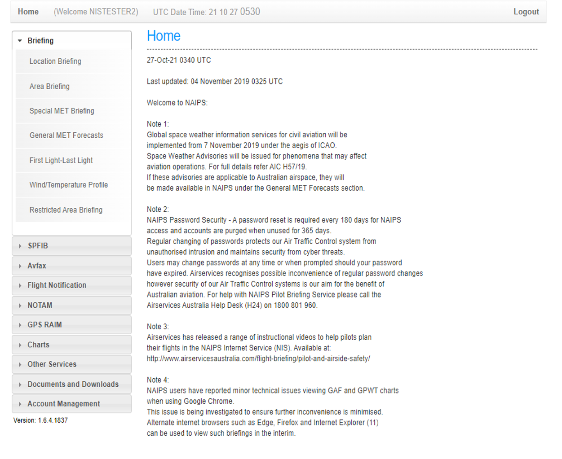Select the Avfax header label
Viewport: 562px width, 459px height.
click(x=37, y=266)
